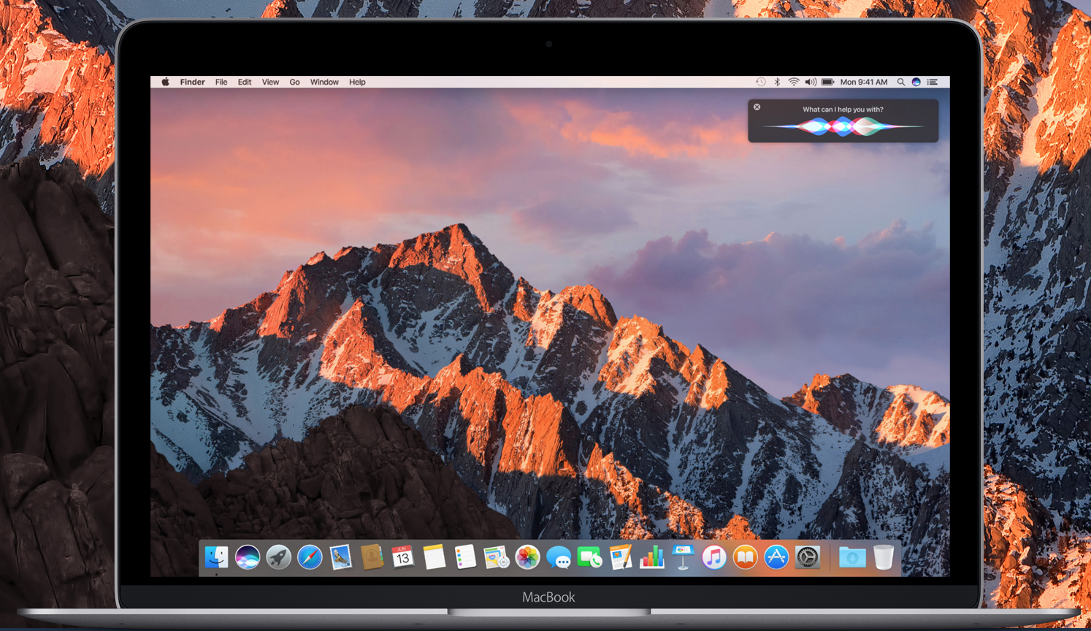The height and width of the screenshot is (631, 1091).
Task: Click the Trash in the Dock
Action: 884,558
